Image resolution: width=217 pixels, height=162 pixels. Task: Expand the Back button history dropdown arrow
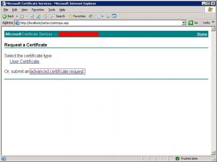[17, 16]
